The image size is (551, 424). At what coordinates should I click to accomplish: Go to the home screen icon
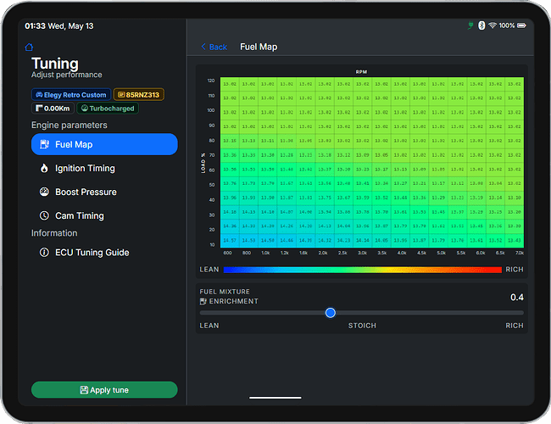click(x=29, y=47)
